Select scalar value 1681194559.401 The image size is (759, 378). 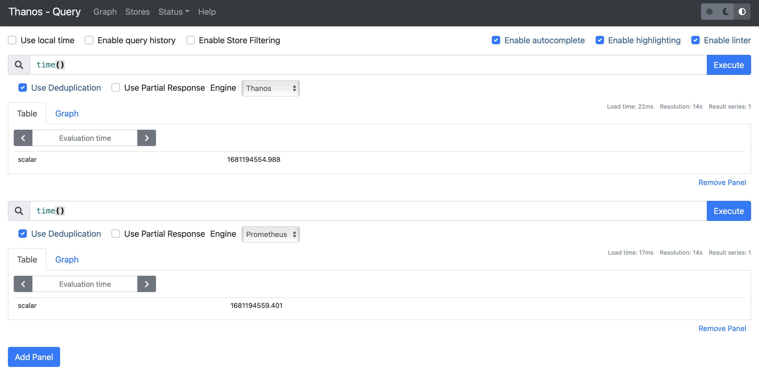point(256,306)
